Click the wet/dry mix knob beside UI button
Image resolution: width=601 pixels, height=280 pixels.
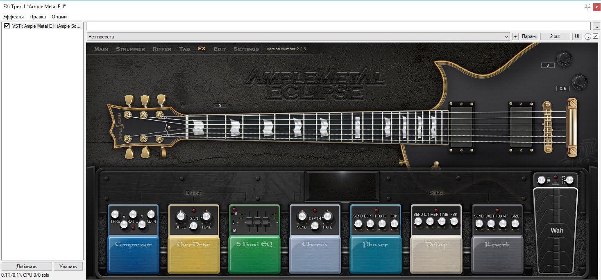[x=588, y=36]
